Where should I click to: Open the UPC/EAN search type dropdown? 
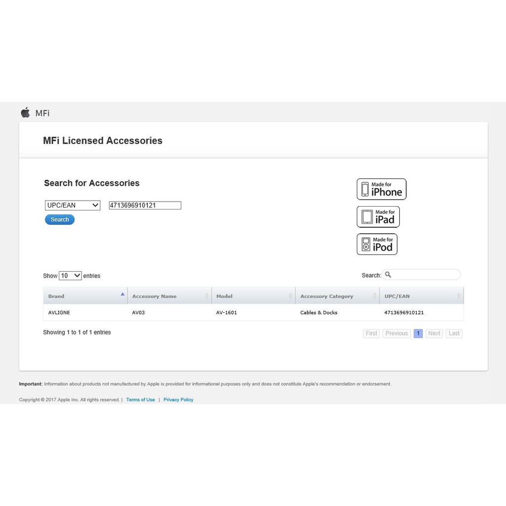coord(73,206)
